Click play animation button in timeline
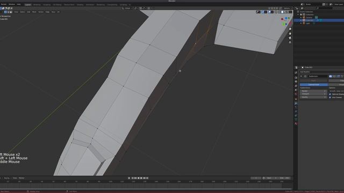Image resolution: width=344 pixels, height=193 pixels. click(x=141, y=178)
